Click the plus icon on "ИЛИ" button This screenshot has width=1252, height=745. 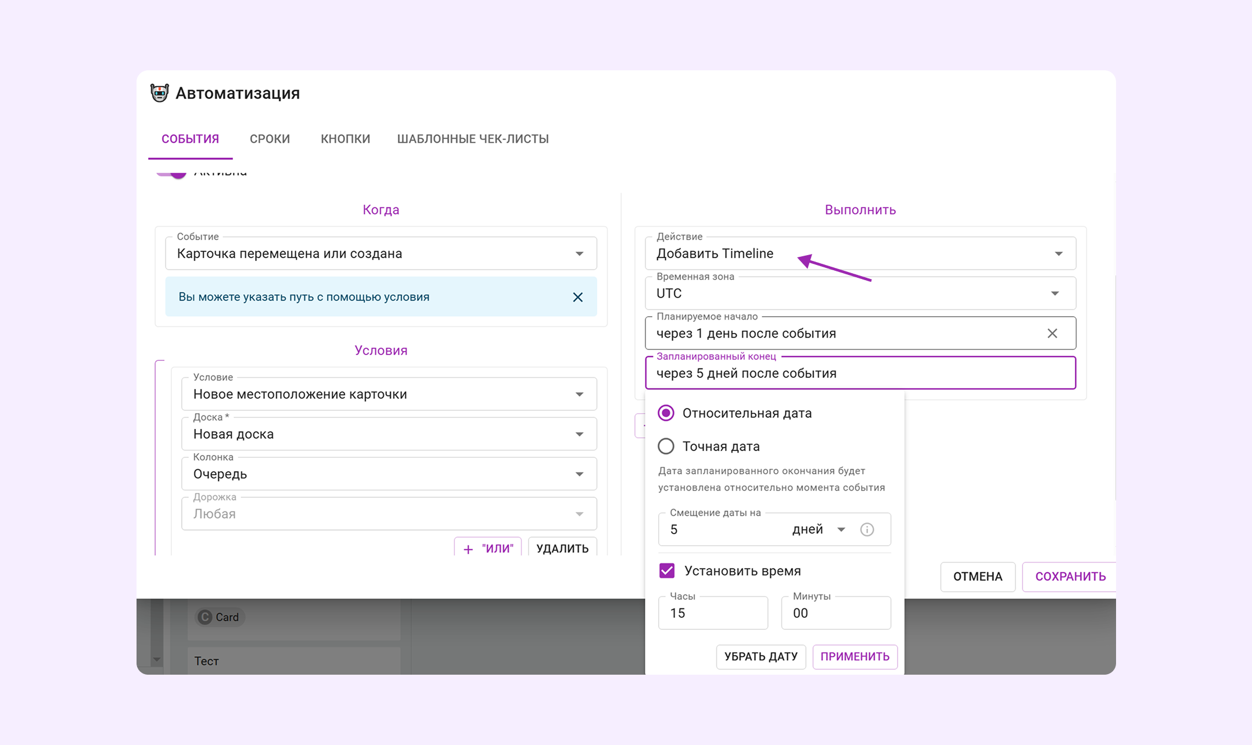[x=468, y=549]
